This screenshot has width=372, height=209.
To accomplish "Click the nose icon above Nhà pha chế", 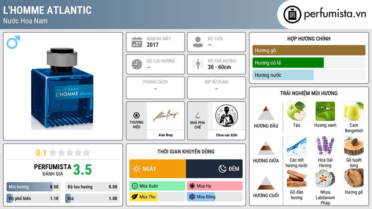I will point(197,115).
